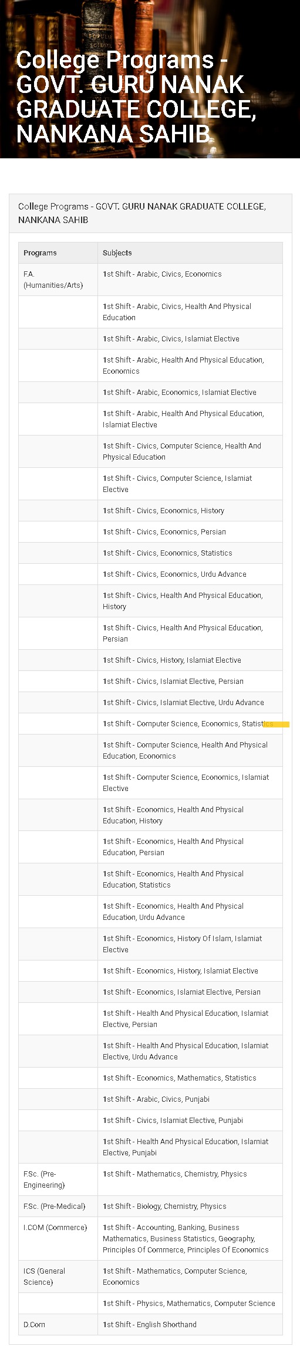This screenshot has height=1346, width=300.
Task: Select the Programs column header
Action: 58,252
